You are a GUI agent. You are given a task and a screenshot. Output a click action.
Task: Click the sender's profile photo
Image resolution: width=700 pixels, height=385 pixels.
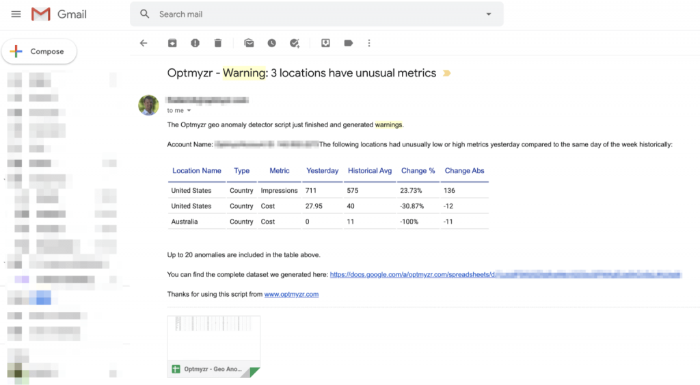(x=148, y=105)
